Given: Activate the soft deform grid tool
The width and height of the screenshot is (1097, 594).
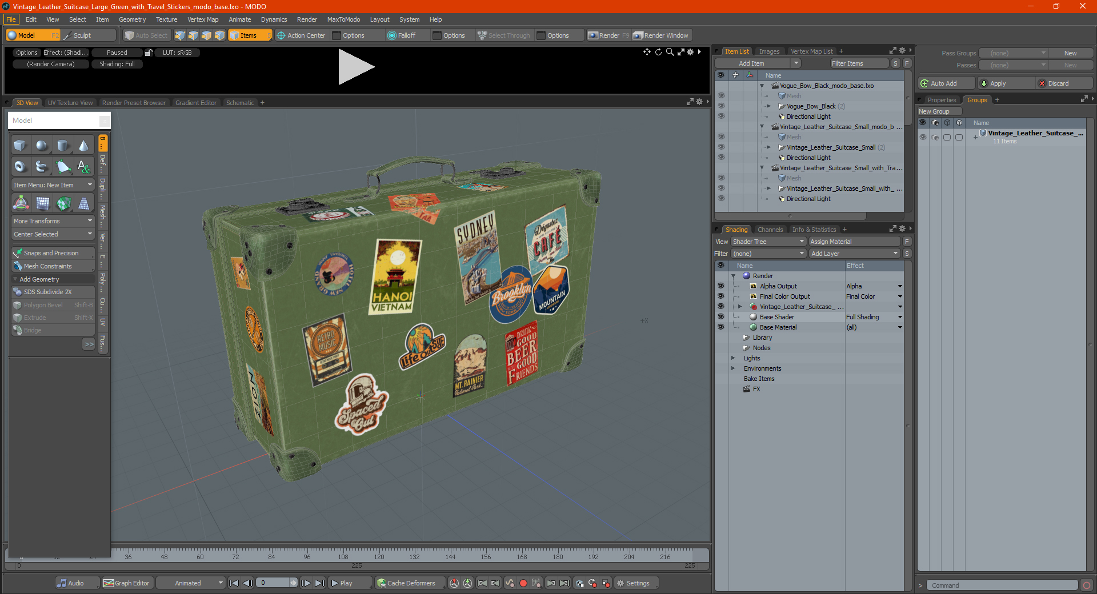Looking at the screenshot, I should pos(42,203).
